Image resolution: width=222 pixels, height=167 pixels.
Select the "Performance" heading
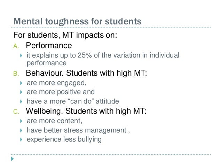click(x=49, y=46)
